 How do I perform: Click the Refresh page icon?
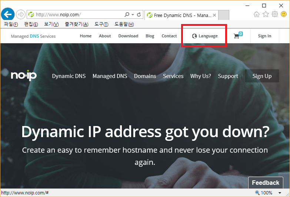tap(139, 15)
